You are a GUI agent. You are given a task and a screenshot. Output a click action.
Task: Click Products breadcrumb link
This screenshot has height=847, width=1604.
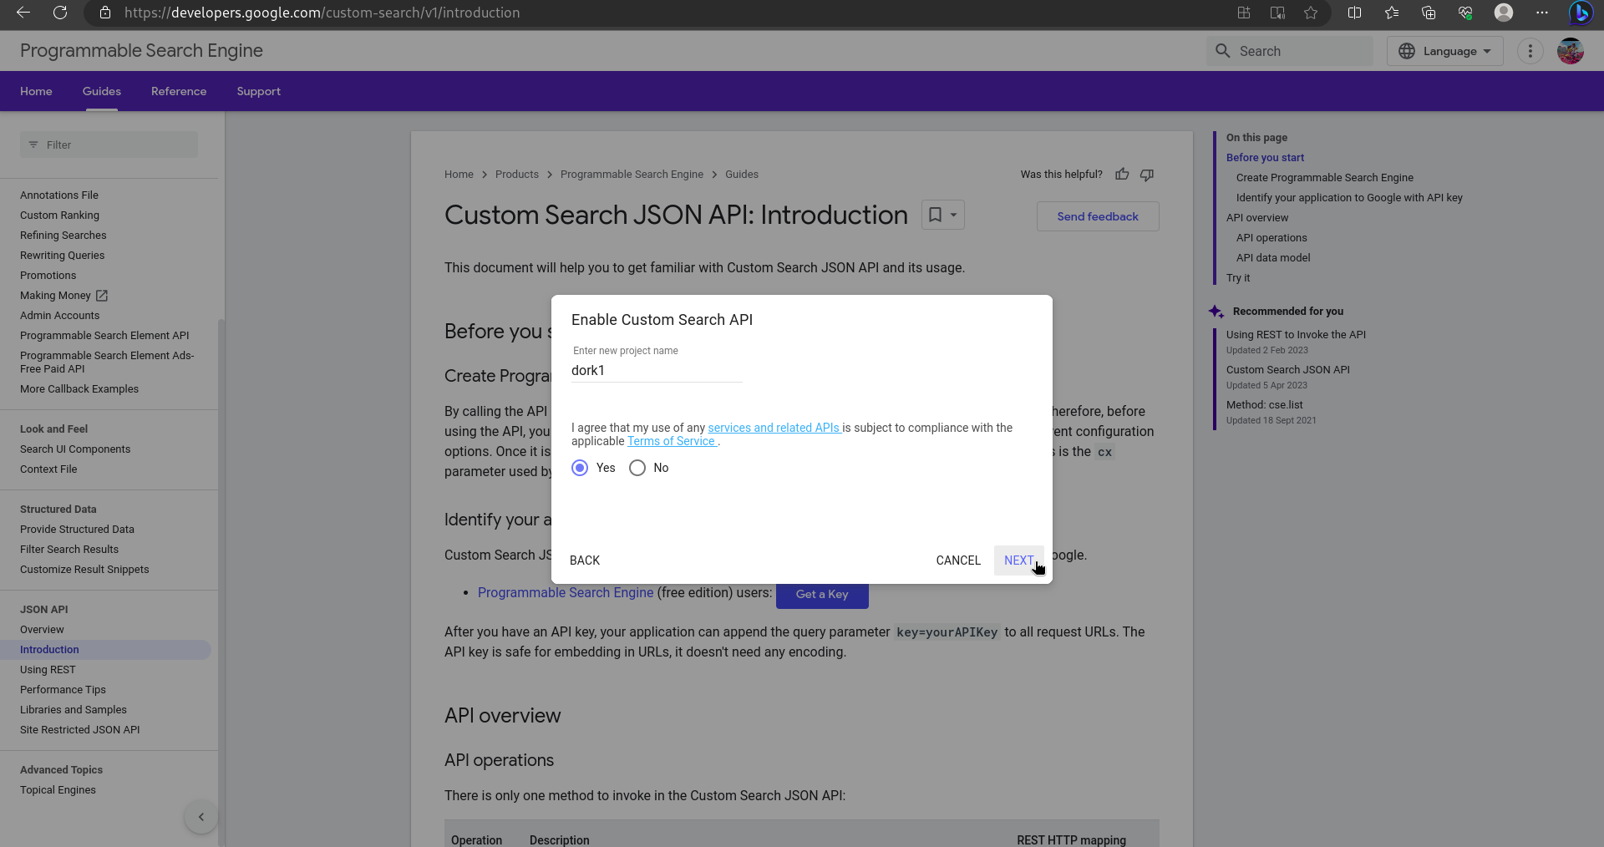(517, 175)
